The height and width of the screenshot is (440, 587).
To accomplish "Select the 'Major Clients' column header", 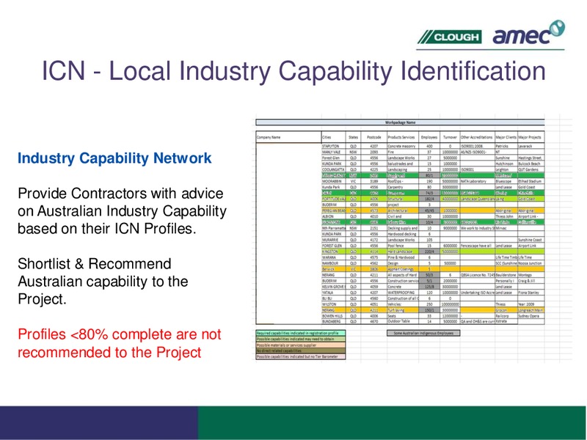I will point(506,137).
